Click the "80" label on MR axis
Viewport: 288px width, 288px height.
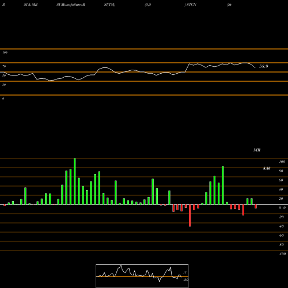(281, 171)
